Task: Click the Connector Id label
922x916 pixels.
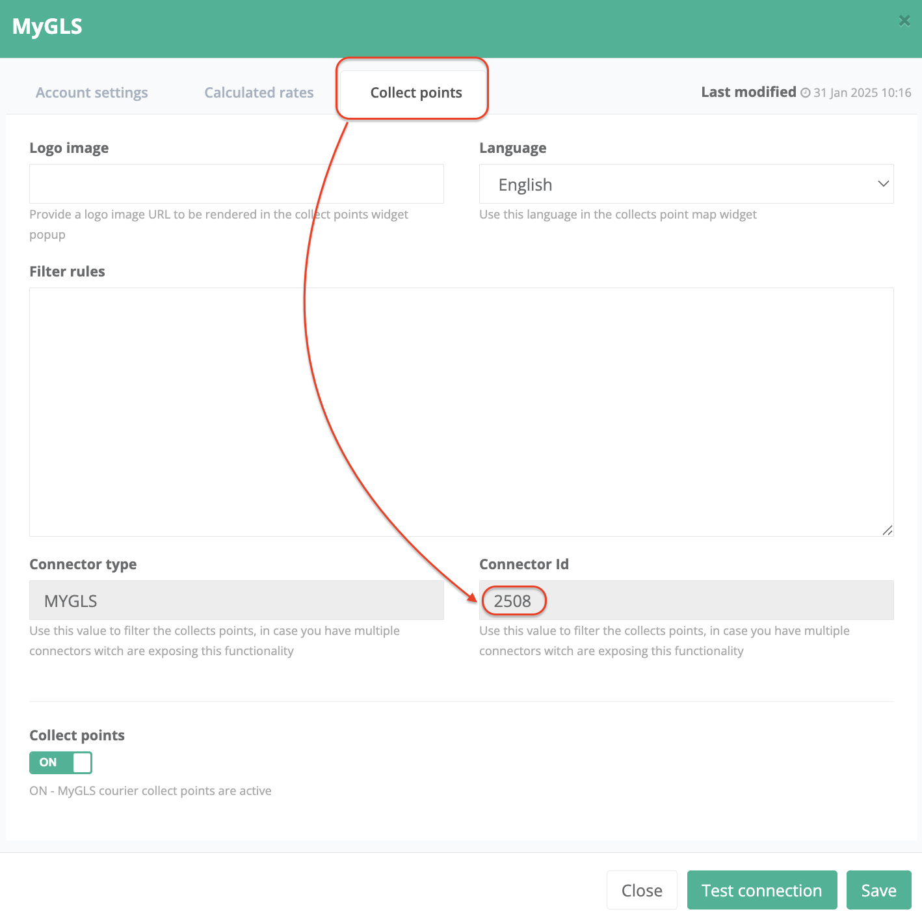Action: [x=524, y=564]
